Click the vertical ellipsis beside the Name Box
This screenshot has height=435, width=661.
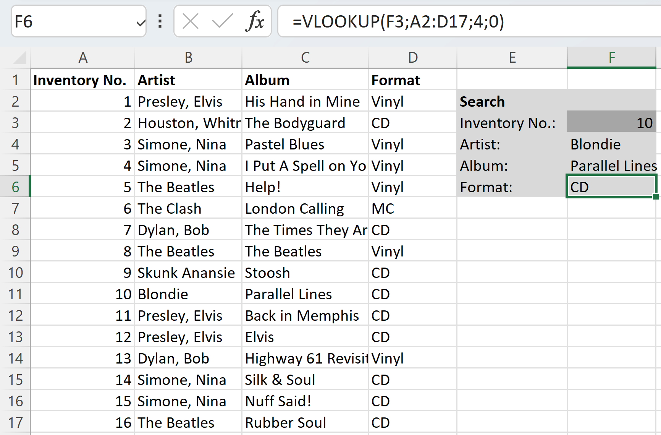pyautogui.click(x=160, y=21)
